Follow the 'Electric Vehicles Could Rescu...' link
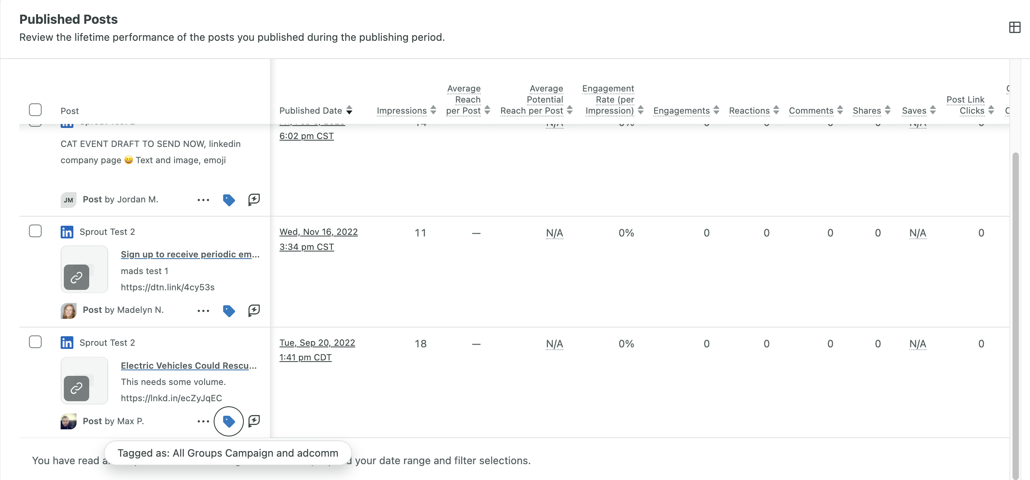 189,366
